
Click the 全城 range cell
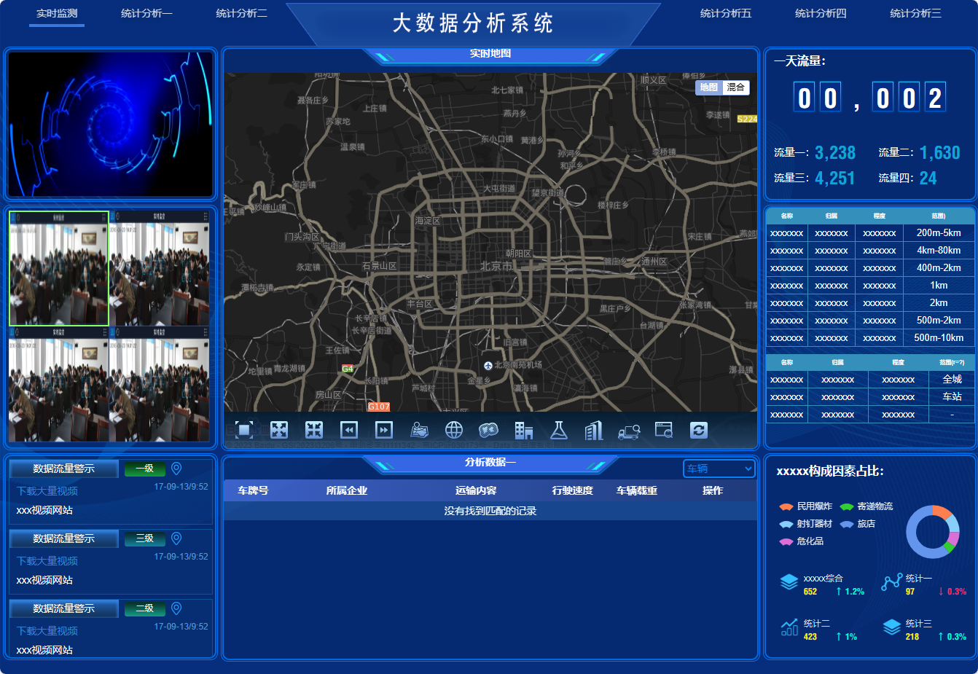[952, 380]
